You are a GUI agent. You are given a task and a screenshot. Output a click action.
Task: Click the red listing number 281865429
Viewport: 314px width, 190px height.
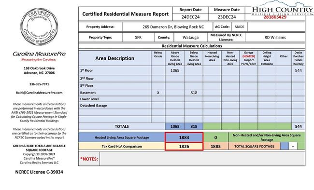click(275, 17)
